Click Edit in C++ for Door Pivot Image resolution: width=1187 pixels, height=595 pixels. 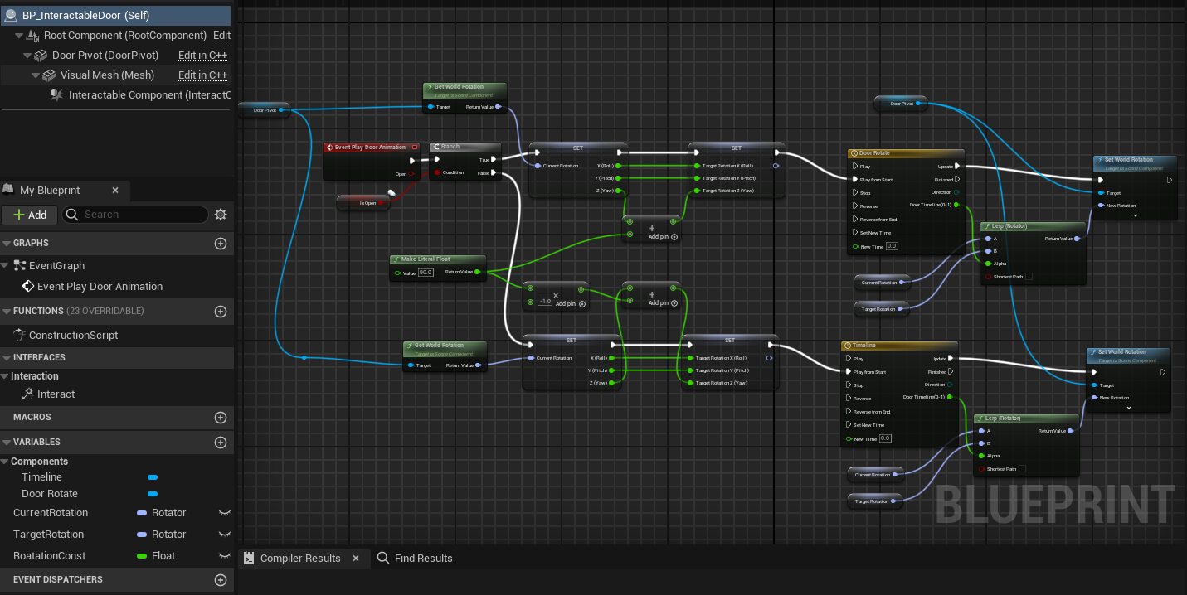pyautogui.click(x=202, y=56)
